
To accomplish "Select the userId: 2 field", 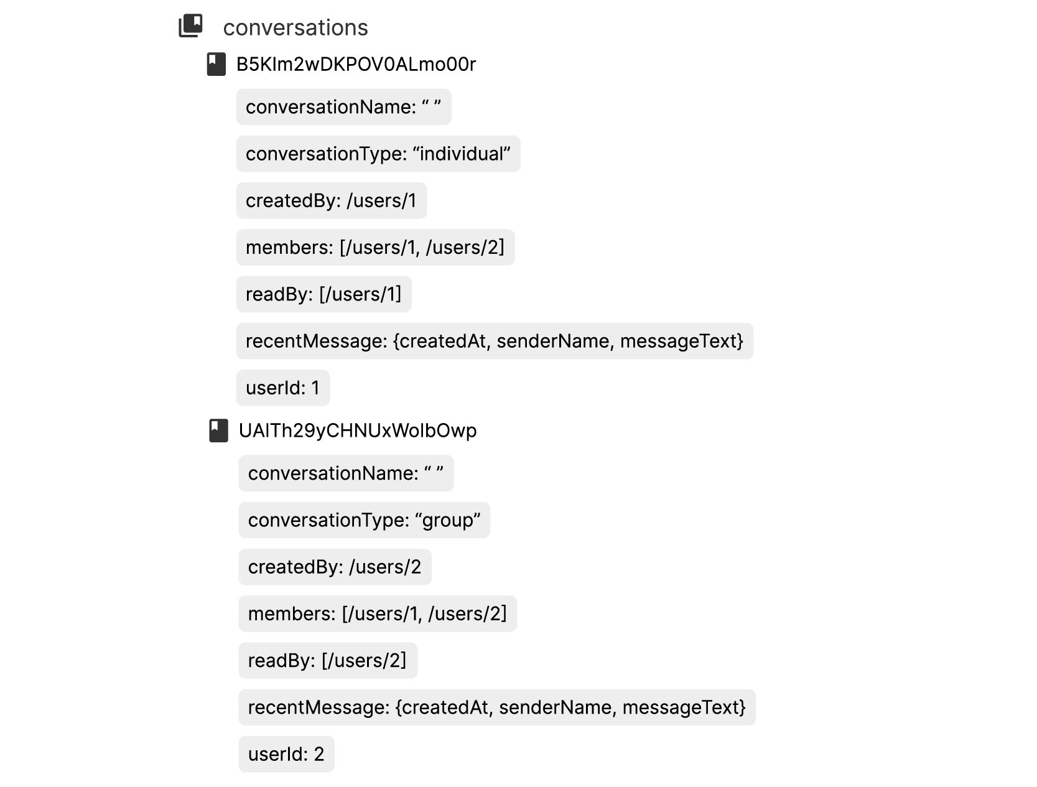I will click(286, 754).
